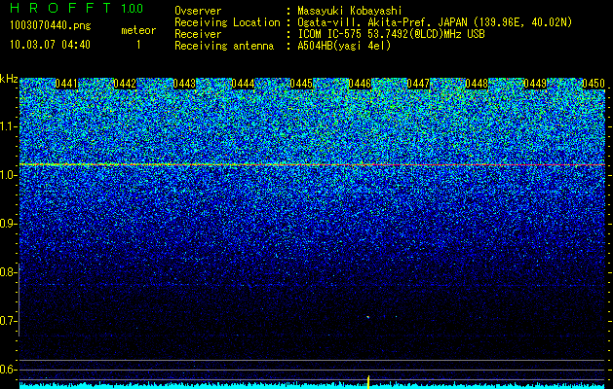Click the HROFFT 1.0.0 title text
Screen dimensions: 613x389
(x=77, y=8)
